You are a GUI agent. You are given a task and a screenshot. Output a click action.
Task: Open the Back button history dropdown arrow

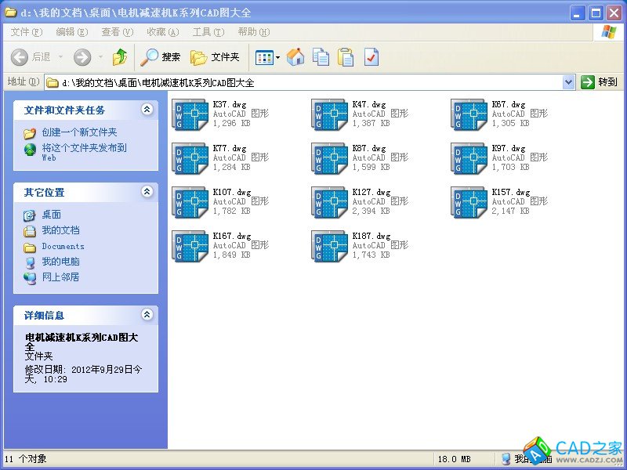pos(59,56)
